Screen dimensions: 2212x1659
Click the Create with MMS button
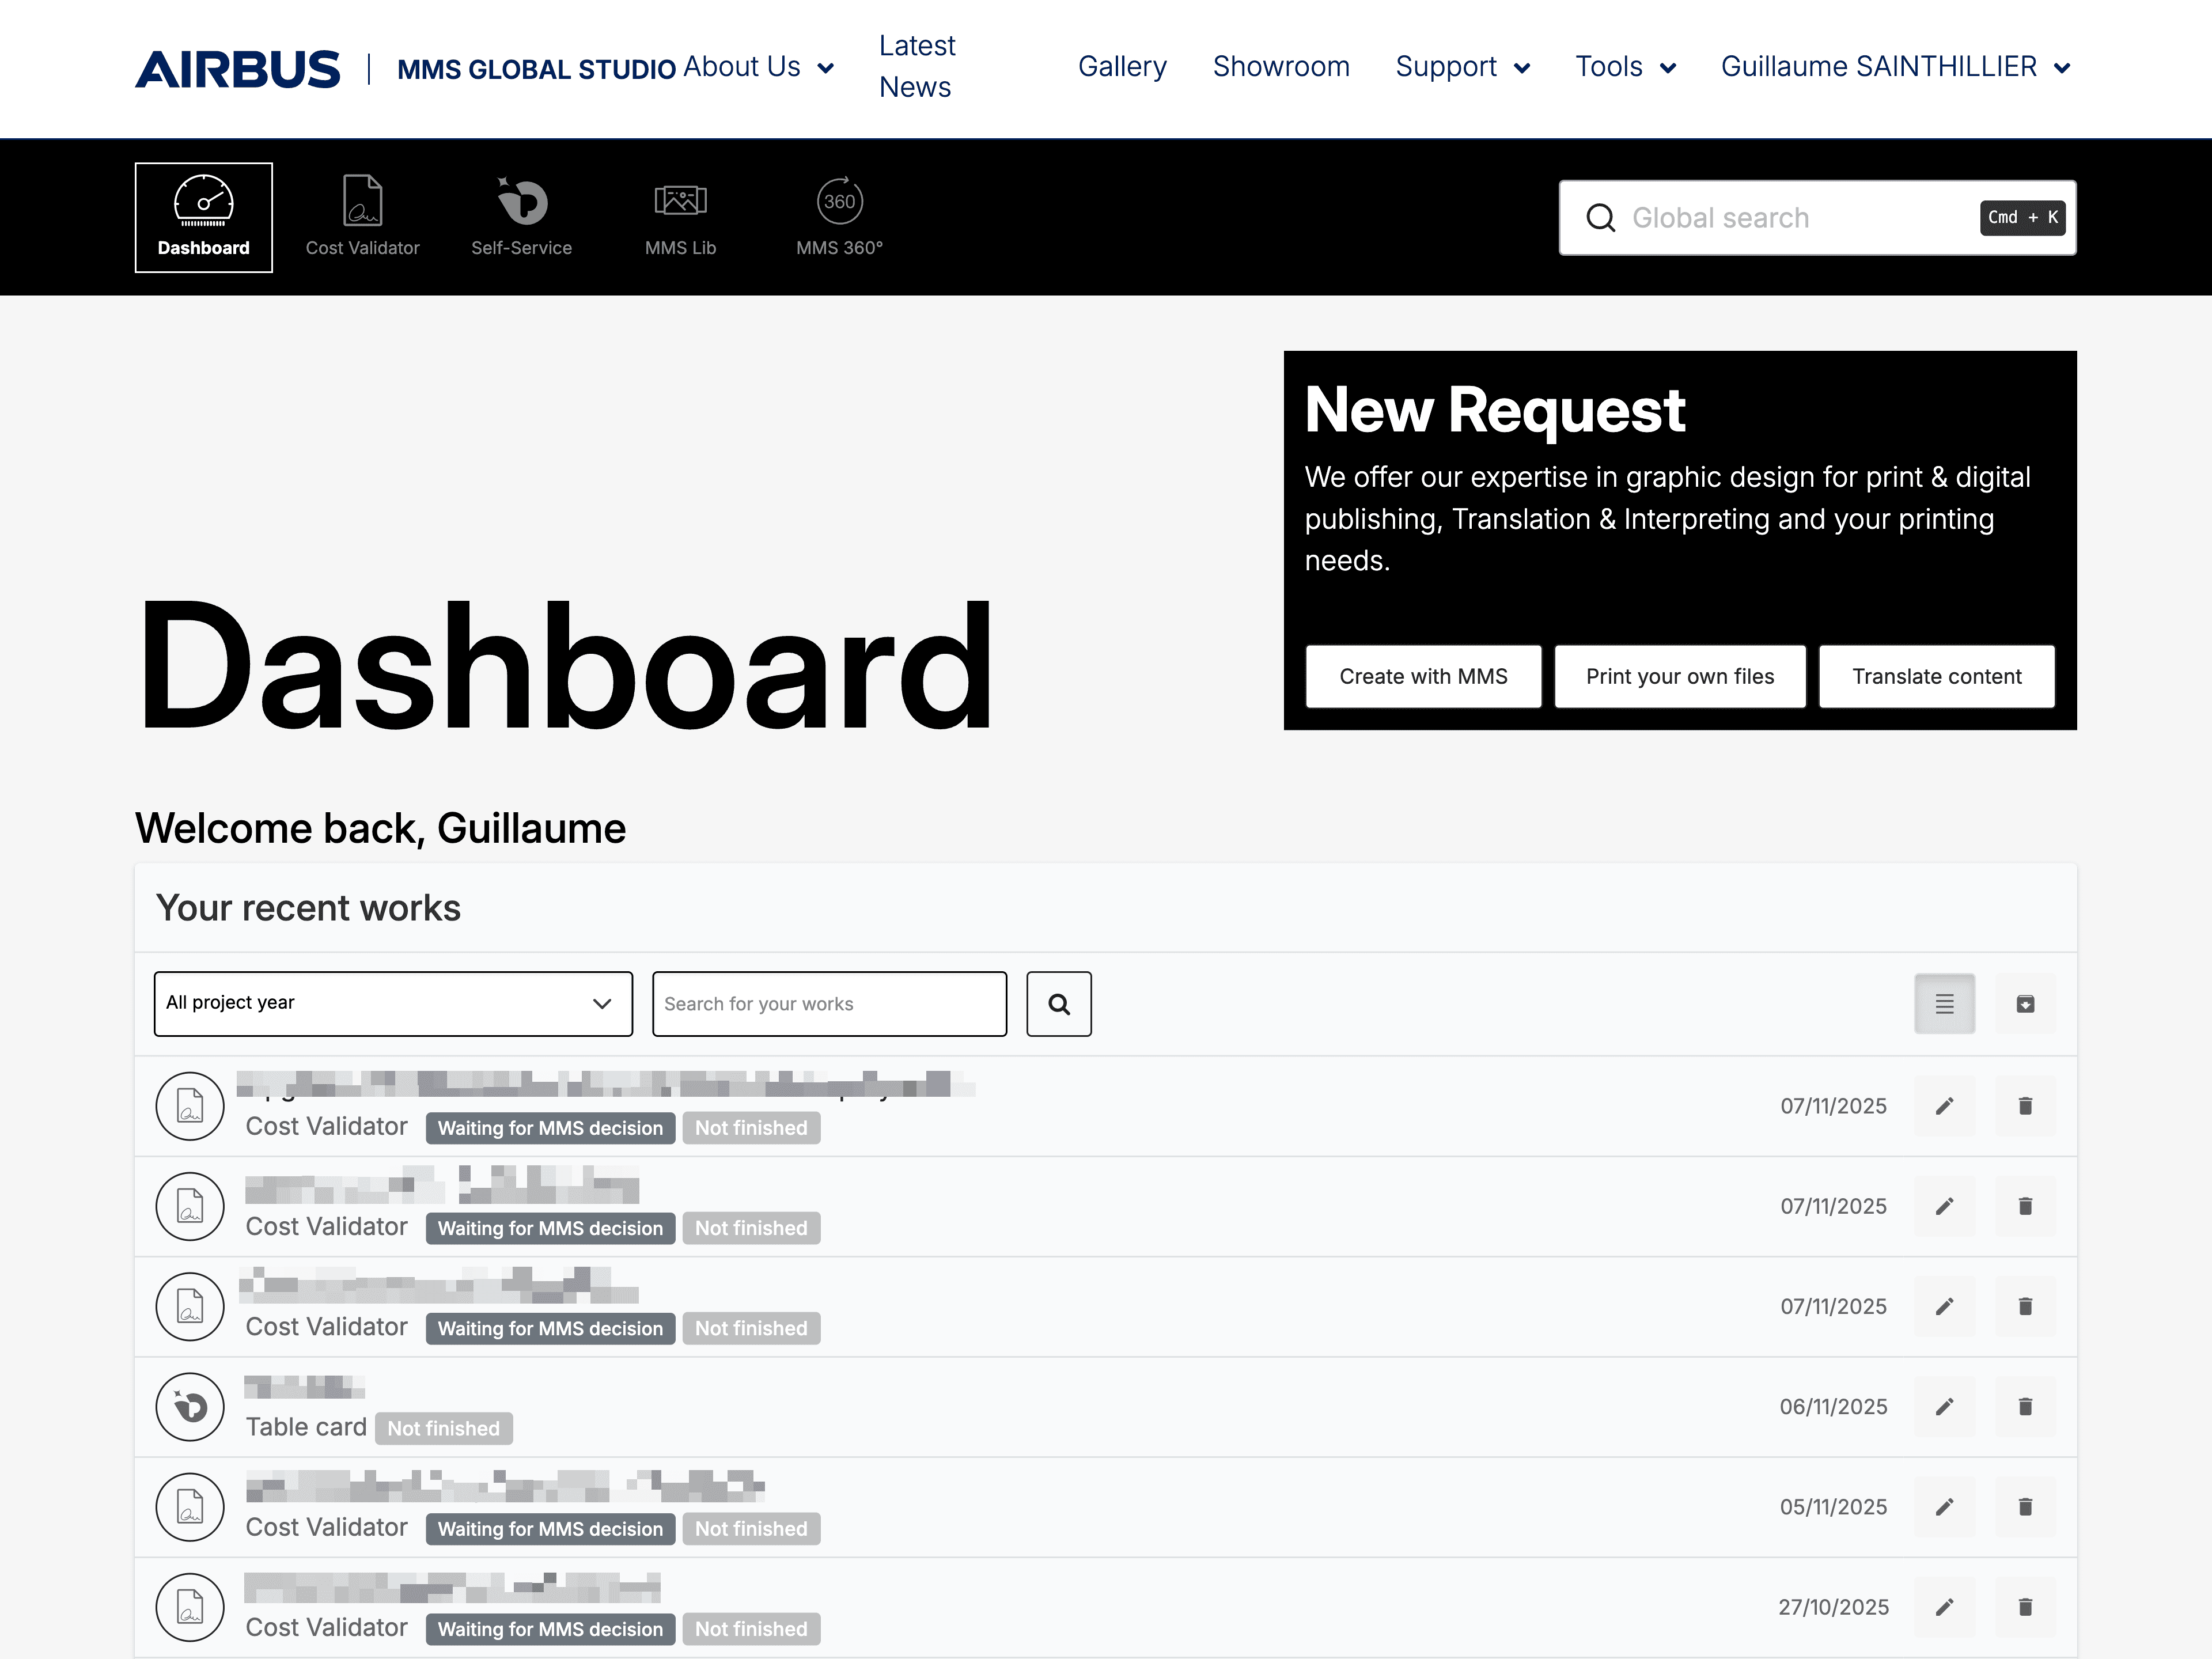point(1423,676)
